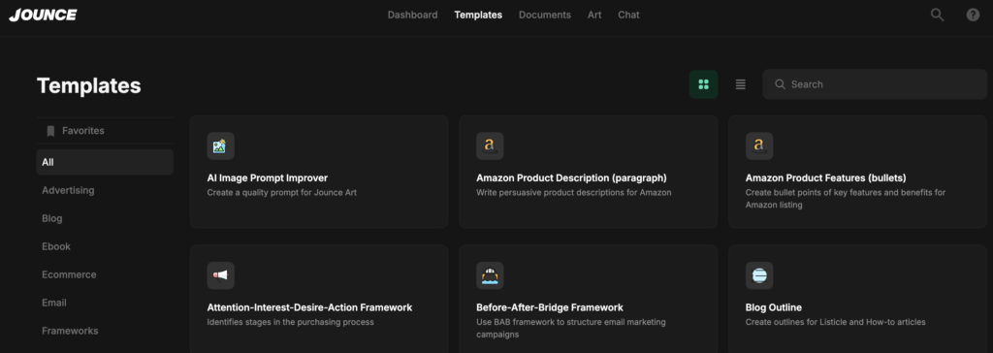Image resolution: width=993 pixels, height=353 pixels.
Task: Click the Blog Outline icon
Action: pyautogui.click(x=758, y=275)
